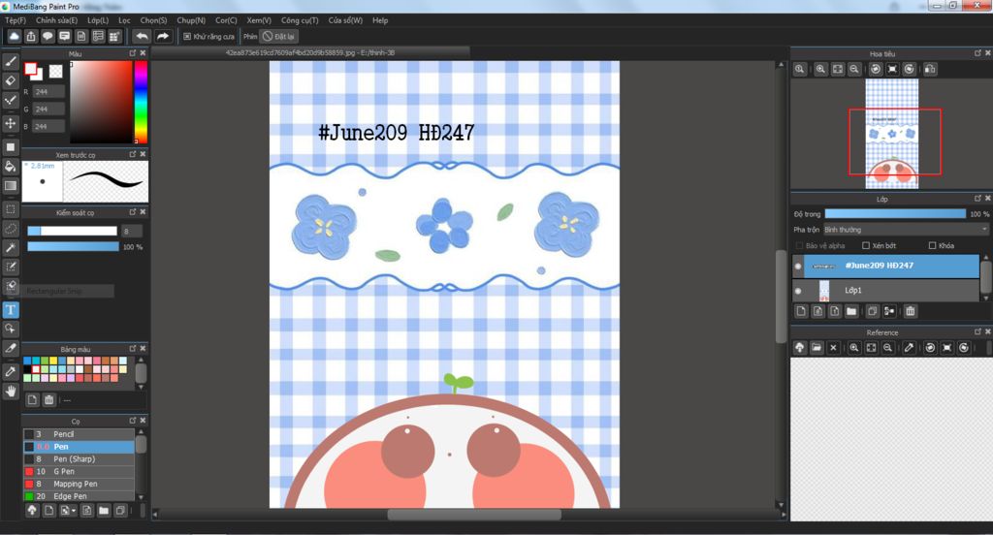Select the Magic Wand tool
The image size is (993, 535).
[11, 247]
